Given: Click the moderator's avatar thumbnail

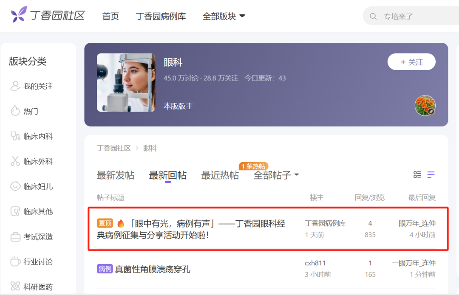Looking at the screenshot, I should coord(425,105).
